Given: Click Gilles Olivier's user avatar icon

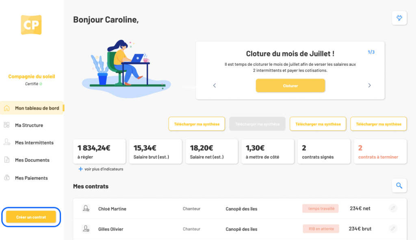Looking at the screenshot, I should [86, 229].
